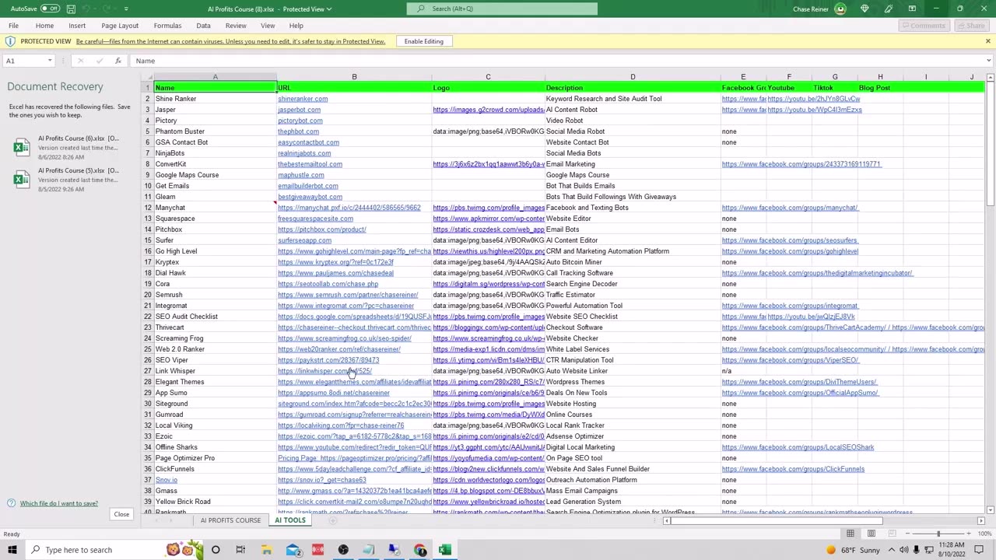996x560 pixels.
Task: Click the vertical scrollbar down arrow
Action: [990, 510]
